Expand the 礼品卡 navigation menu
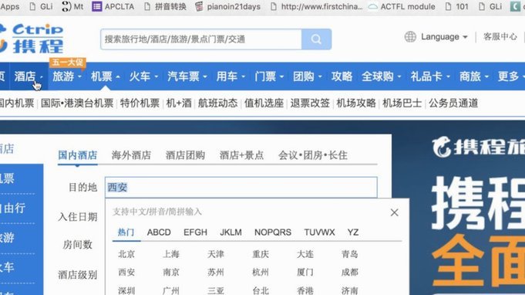The height and width of the screenshot is (295, 525). click(430, 76)
